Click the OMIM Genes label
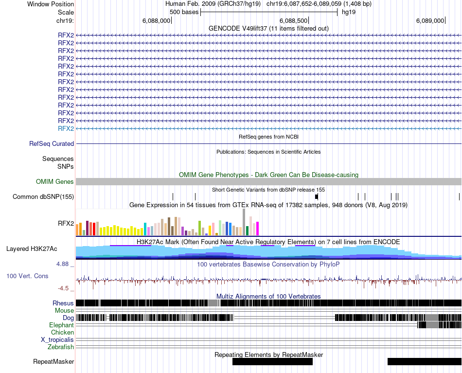 (x=54, y=181)
